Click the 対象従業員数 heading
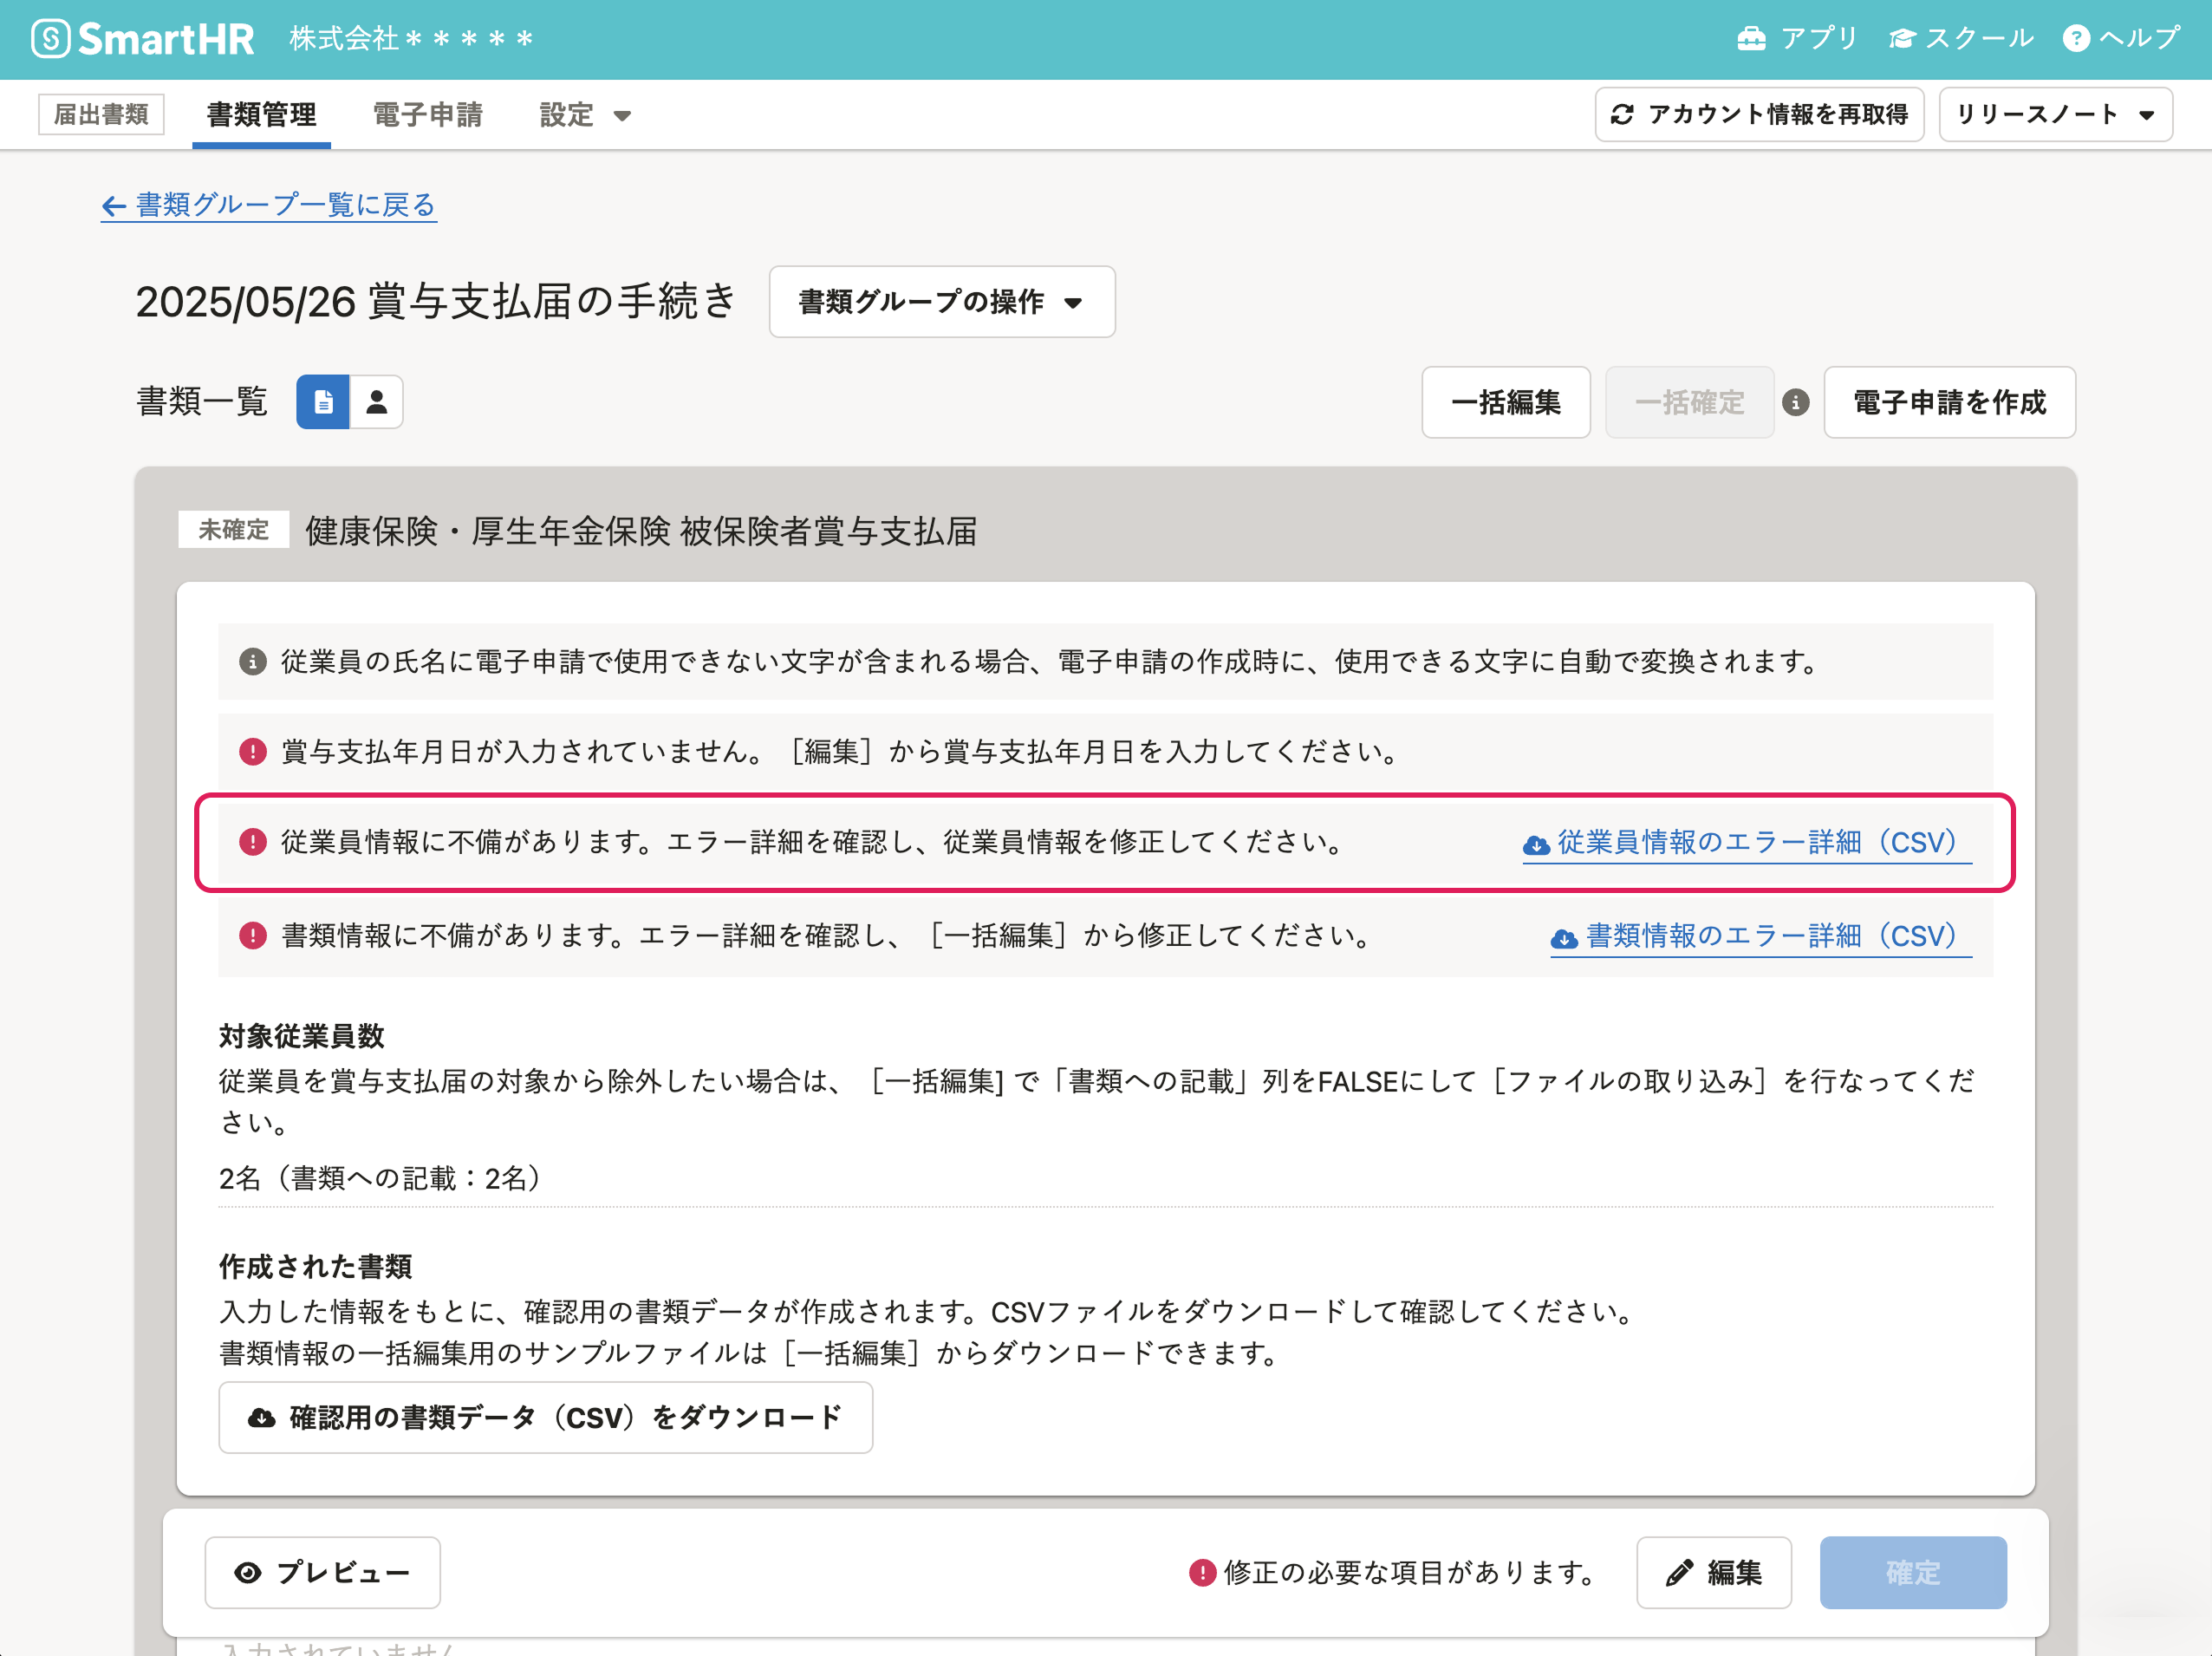2212x1656 pixels. (302, 1036)
